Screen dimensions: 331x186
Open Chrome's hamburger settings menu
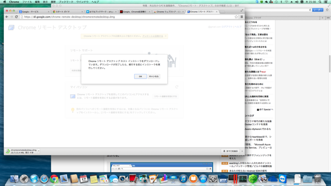click(242, 17)
